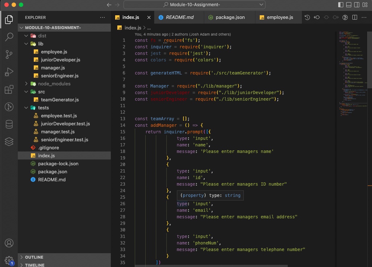Viewport: 372px width, 267px height.
Task: Switch to the employee.js tab
Action: coord(279,17)
